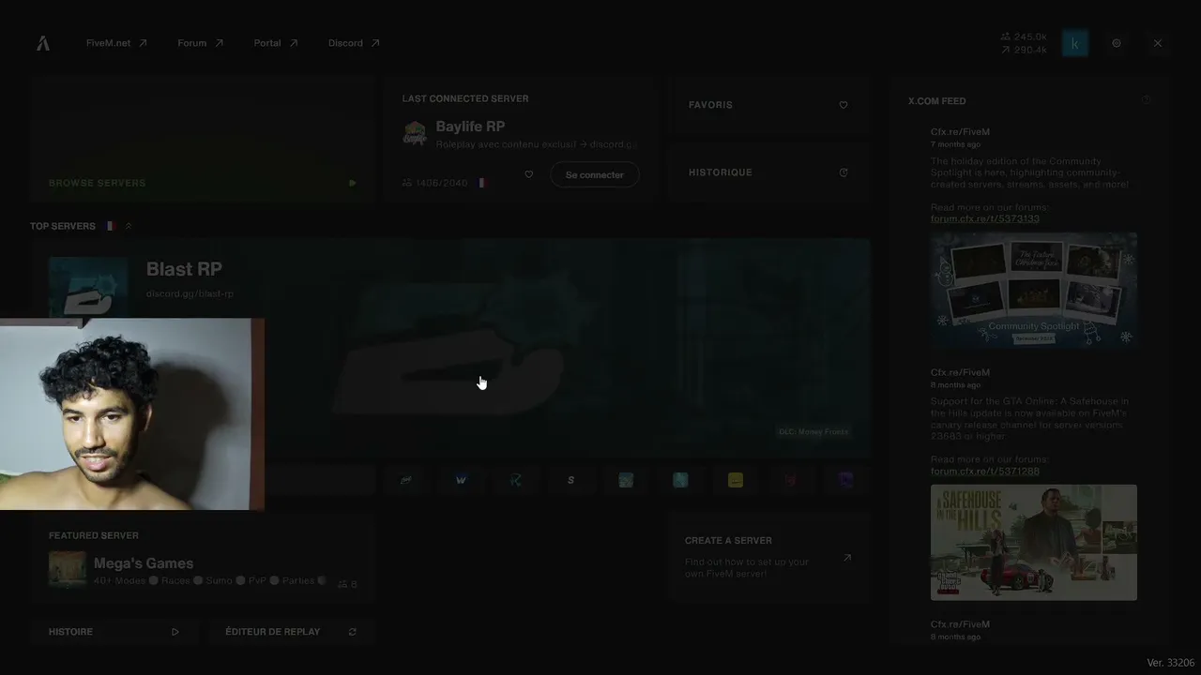Open the Historique panel
This screenshot has height=675, width=1201.
[768, 172]
